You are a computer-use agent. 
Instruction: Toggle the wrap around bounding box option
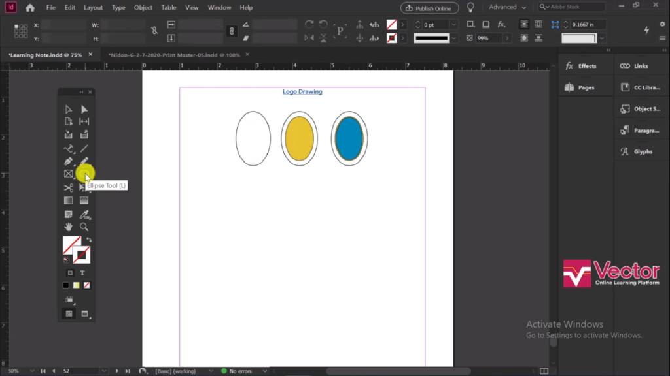[x=538, y=24]
